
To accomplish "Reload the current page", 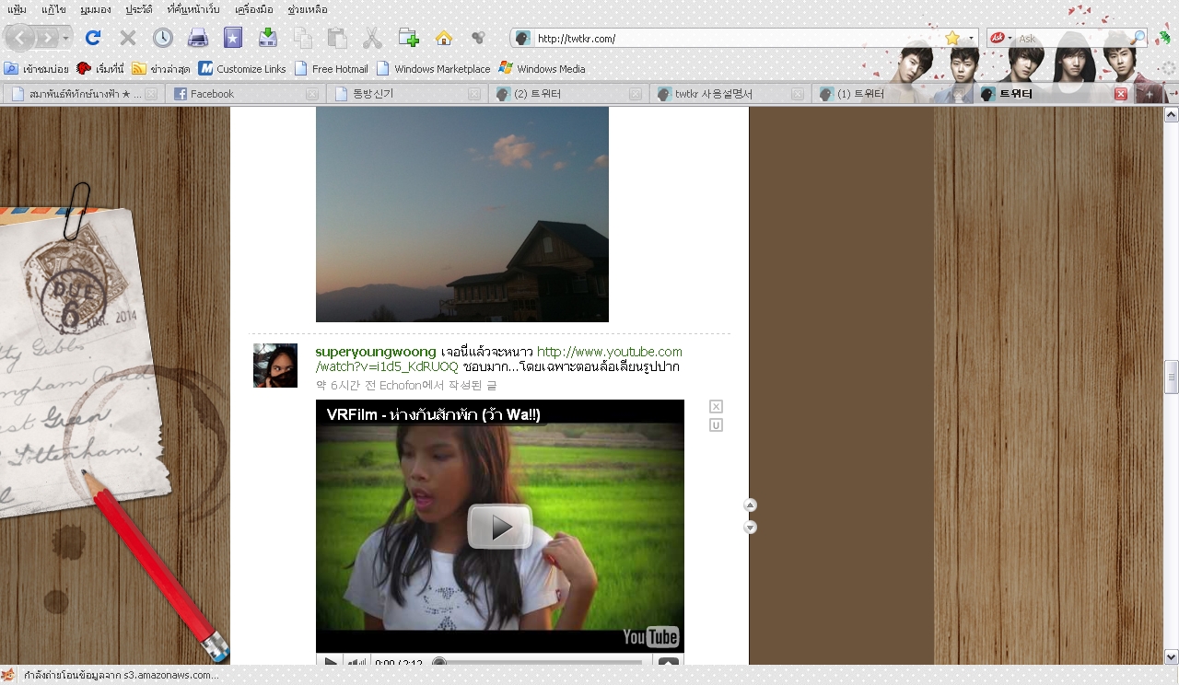I will point(92,38).
